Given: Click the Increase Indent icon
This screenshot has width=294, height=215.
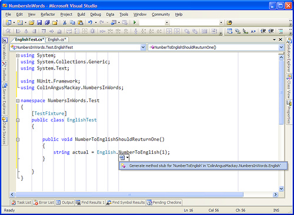Looking at the screenshot, I should tap(271, 31).
